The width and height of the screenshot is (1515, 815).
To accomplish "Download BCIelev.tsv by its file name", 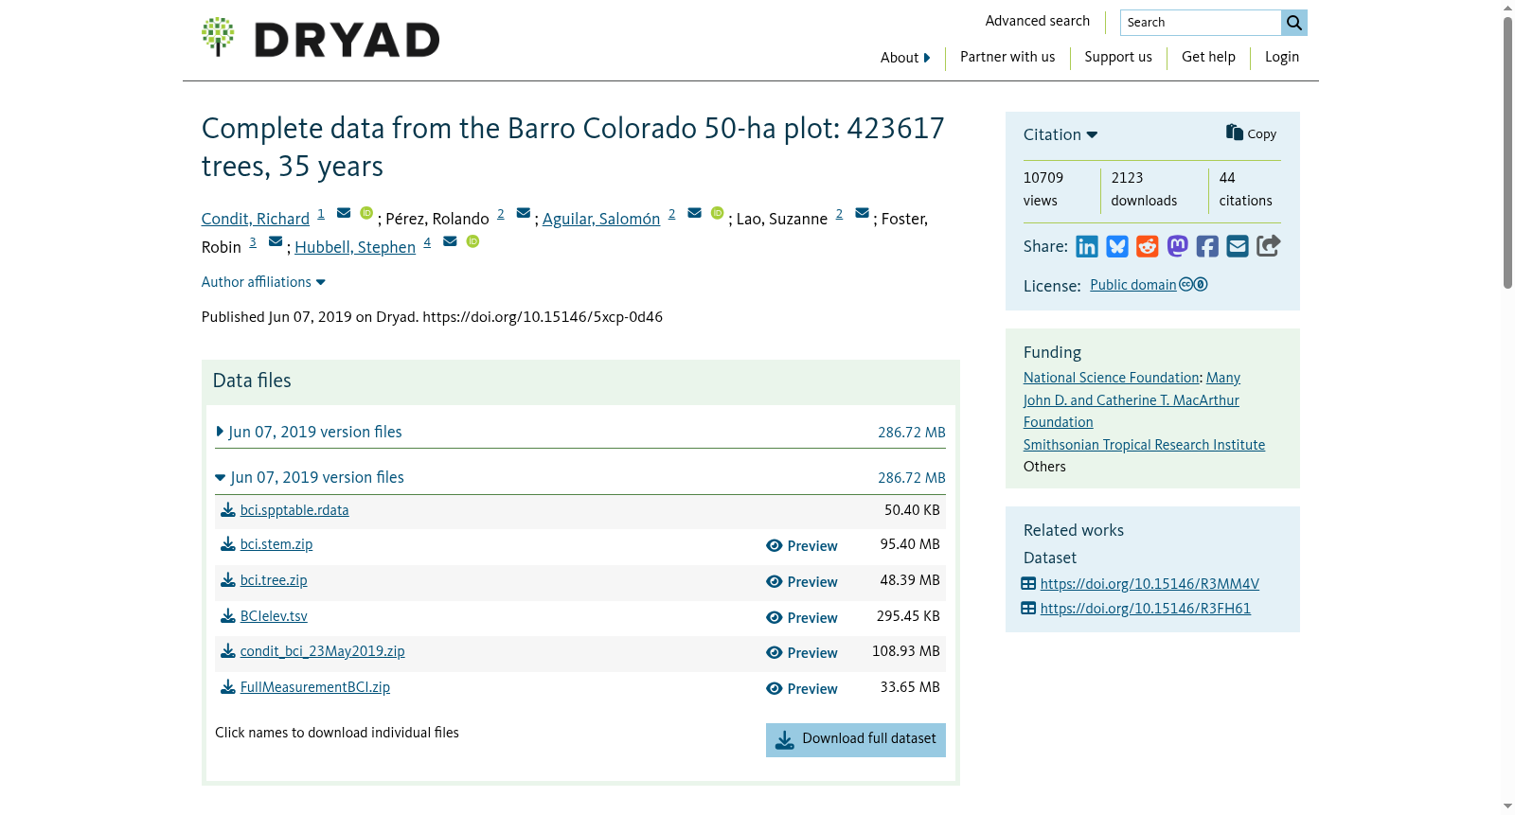I will coord(274,616).
